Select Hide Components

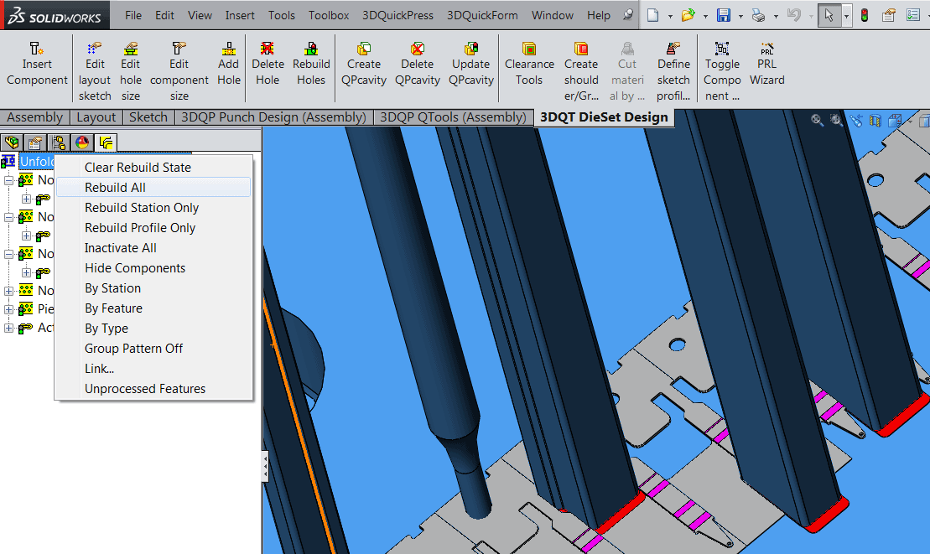(153, 268)
